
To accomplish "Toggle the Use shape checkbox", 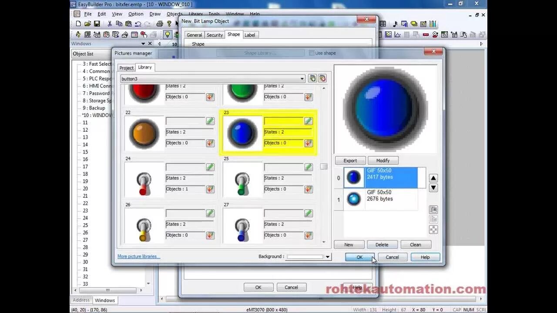I will (x=311, y=53).
